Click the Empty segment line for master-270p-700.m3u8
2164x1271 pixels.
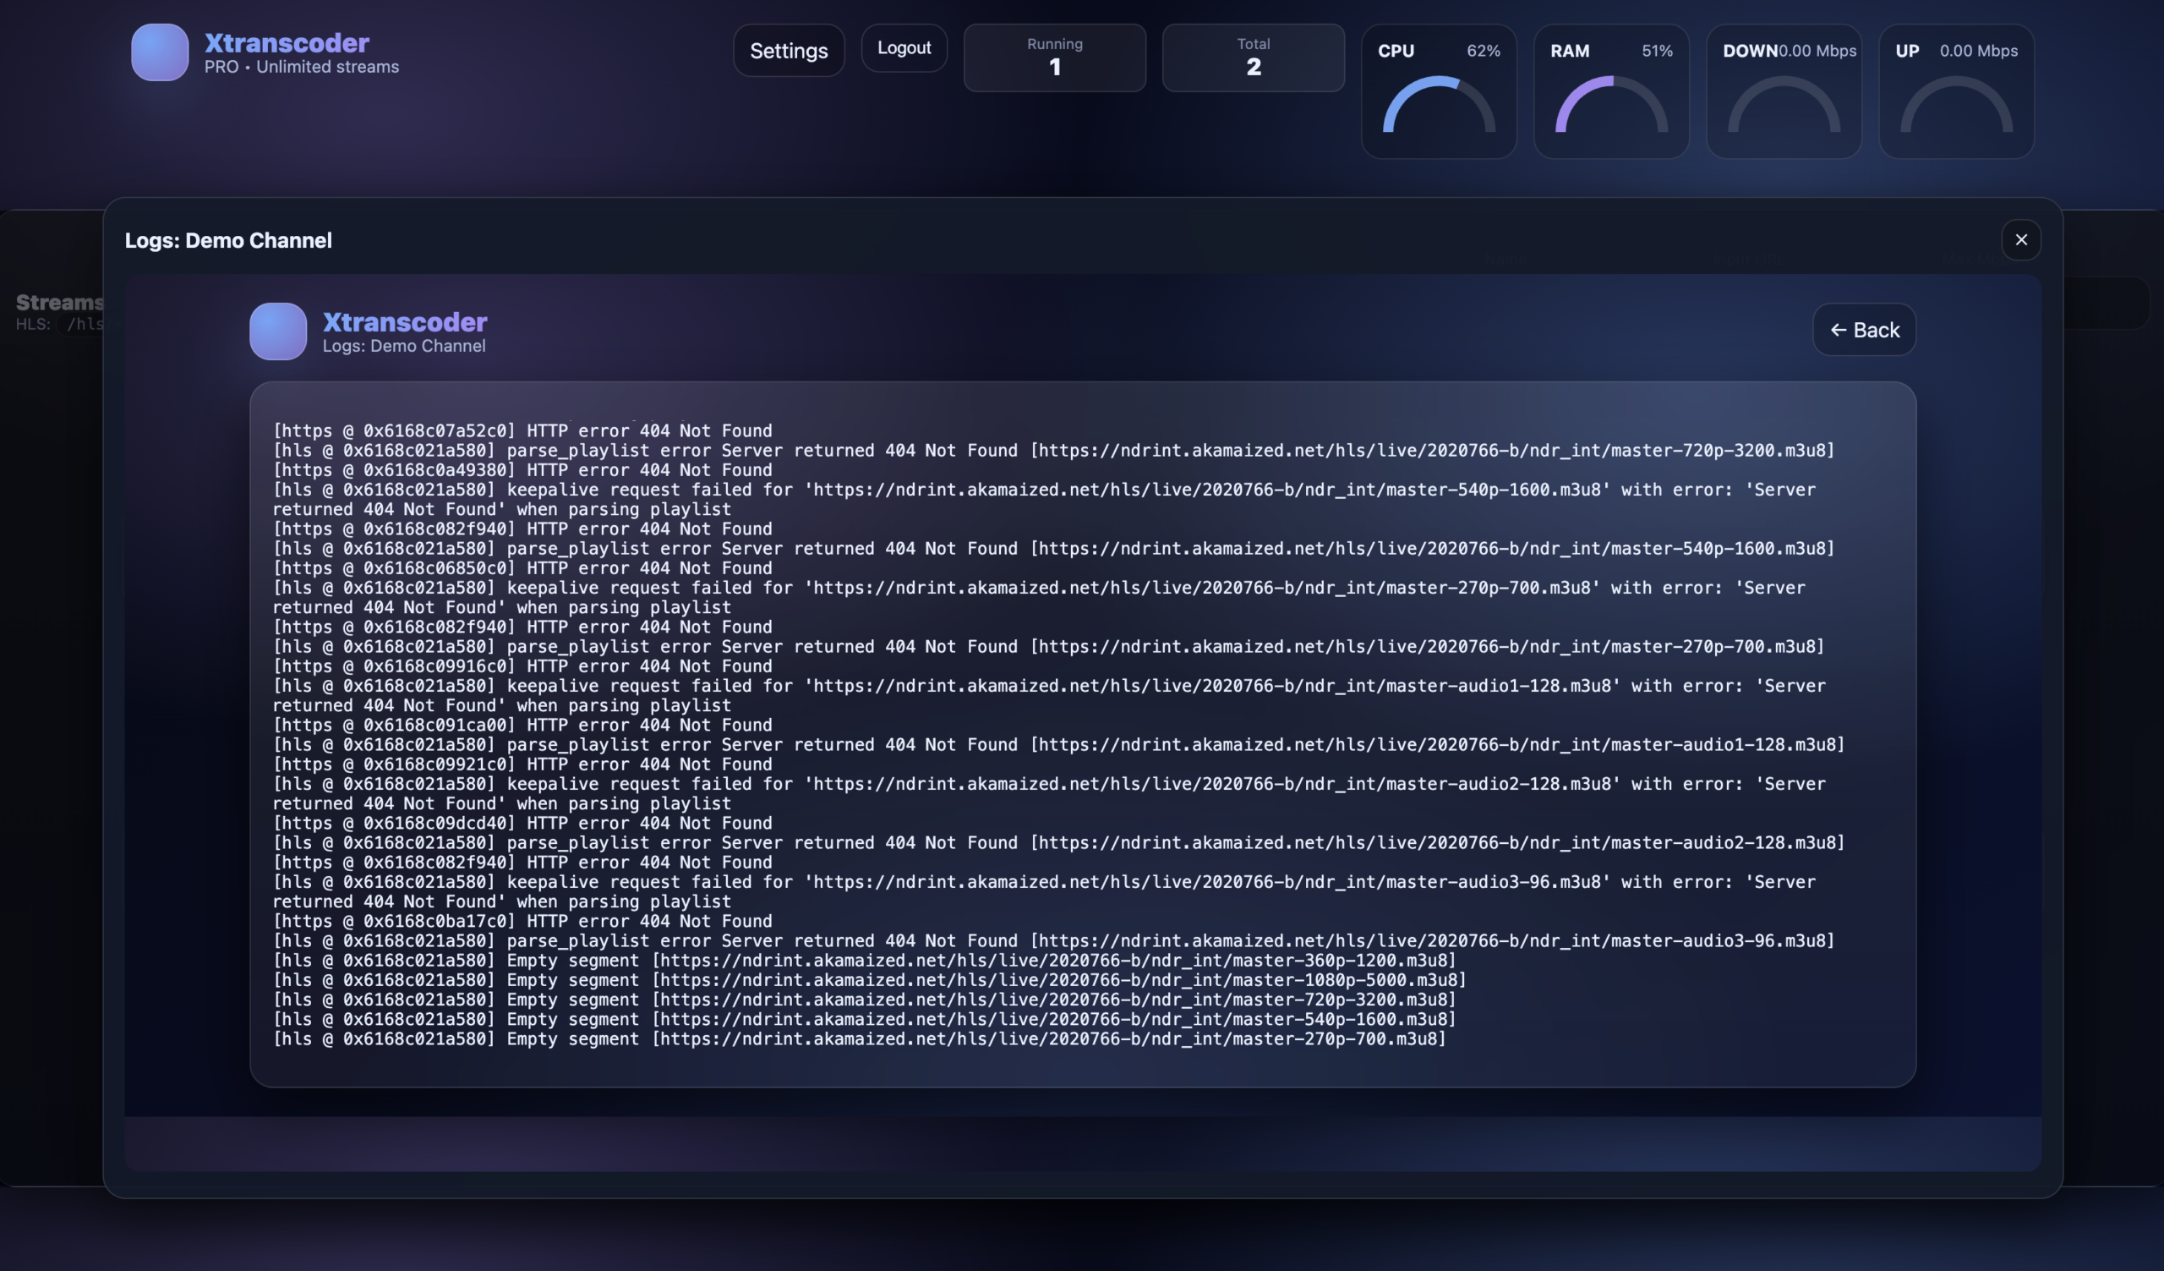pyautogui.click(x=860, y=1039)
